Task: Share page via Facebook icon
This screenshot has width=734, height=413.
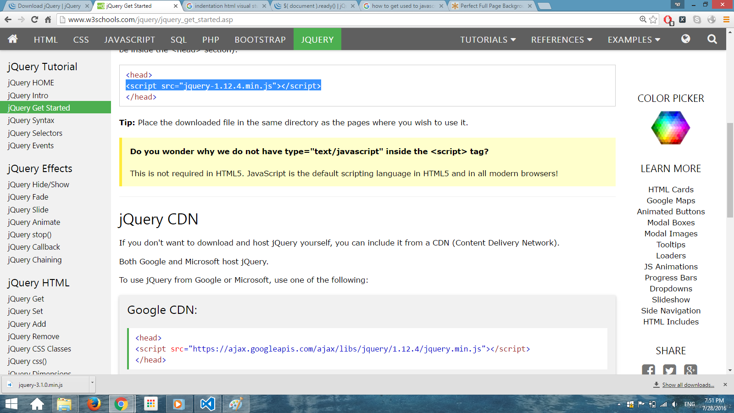Action: (x=648, y=370)
